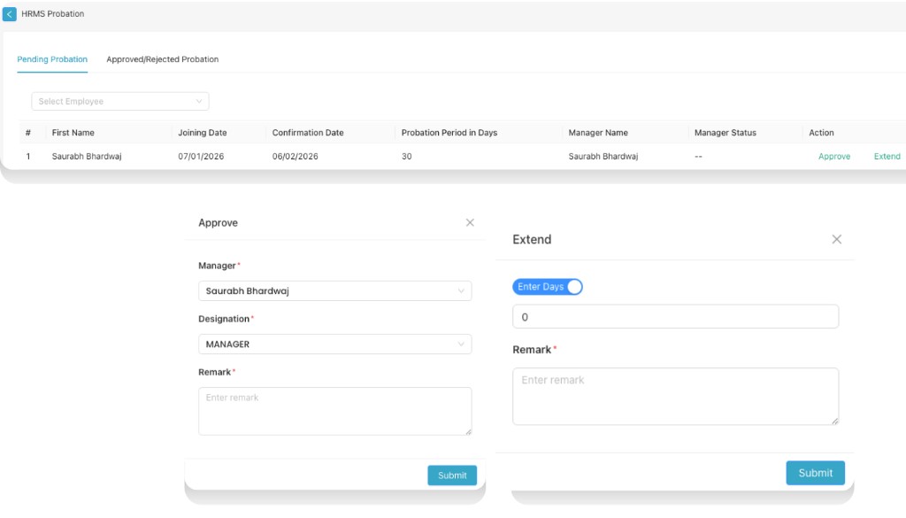Select the days input showing 0

[675, 316]
